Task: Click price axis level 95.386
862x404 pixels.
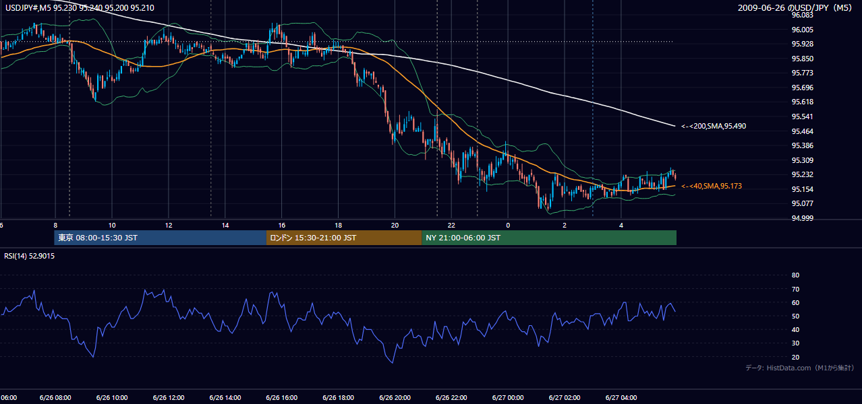Action: (803, 145)
